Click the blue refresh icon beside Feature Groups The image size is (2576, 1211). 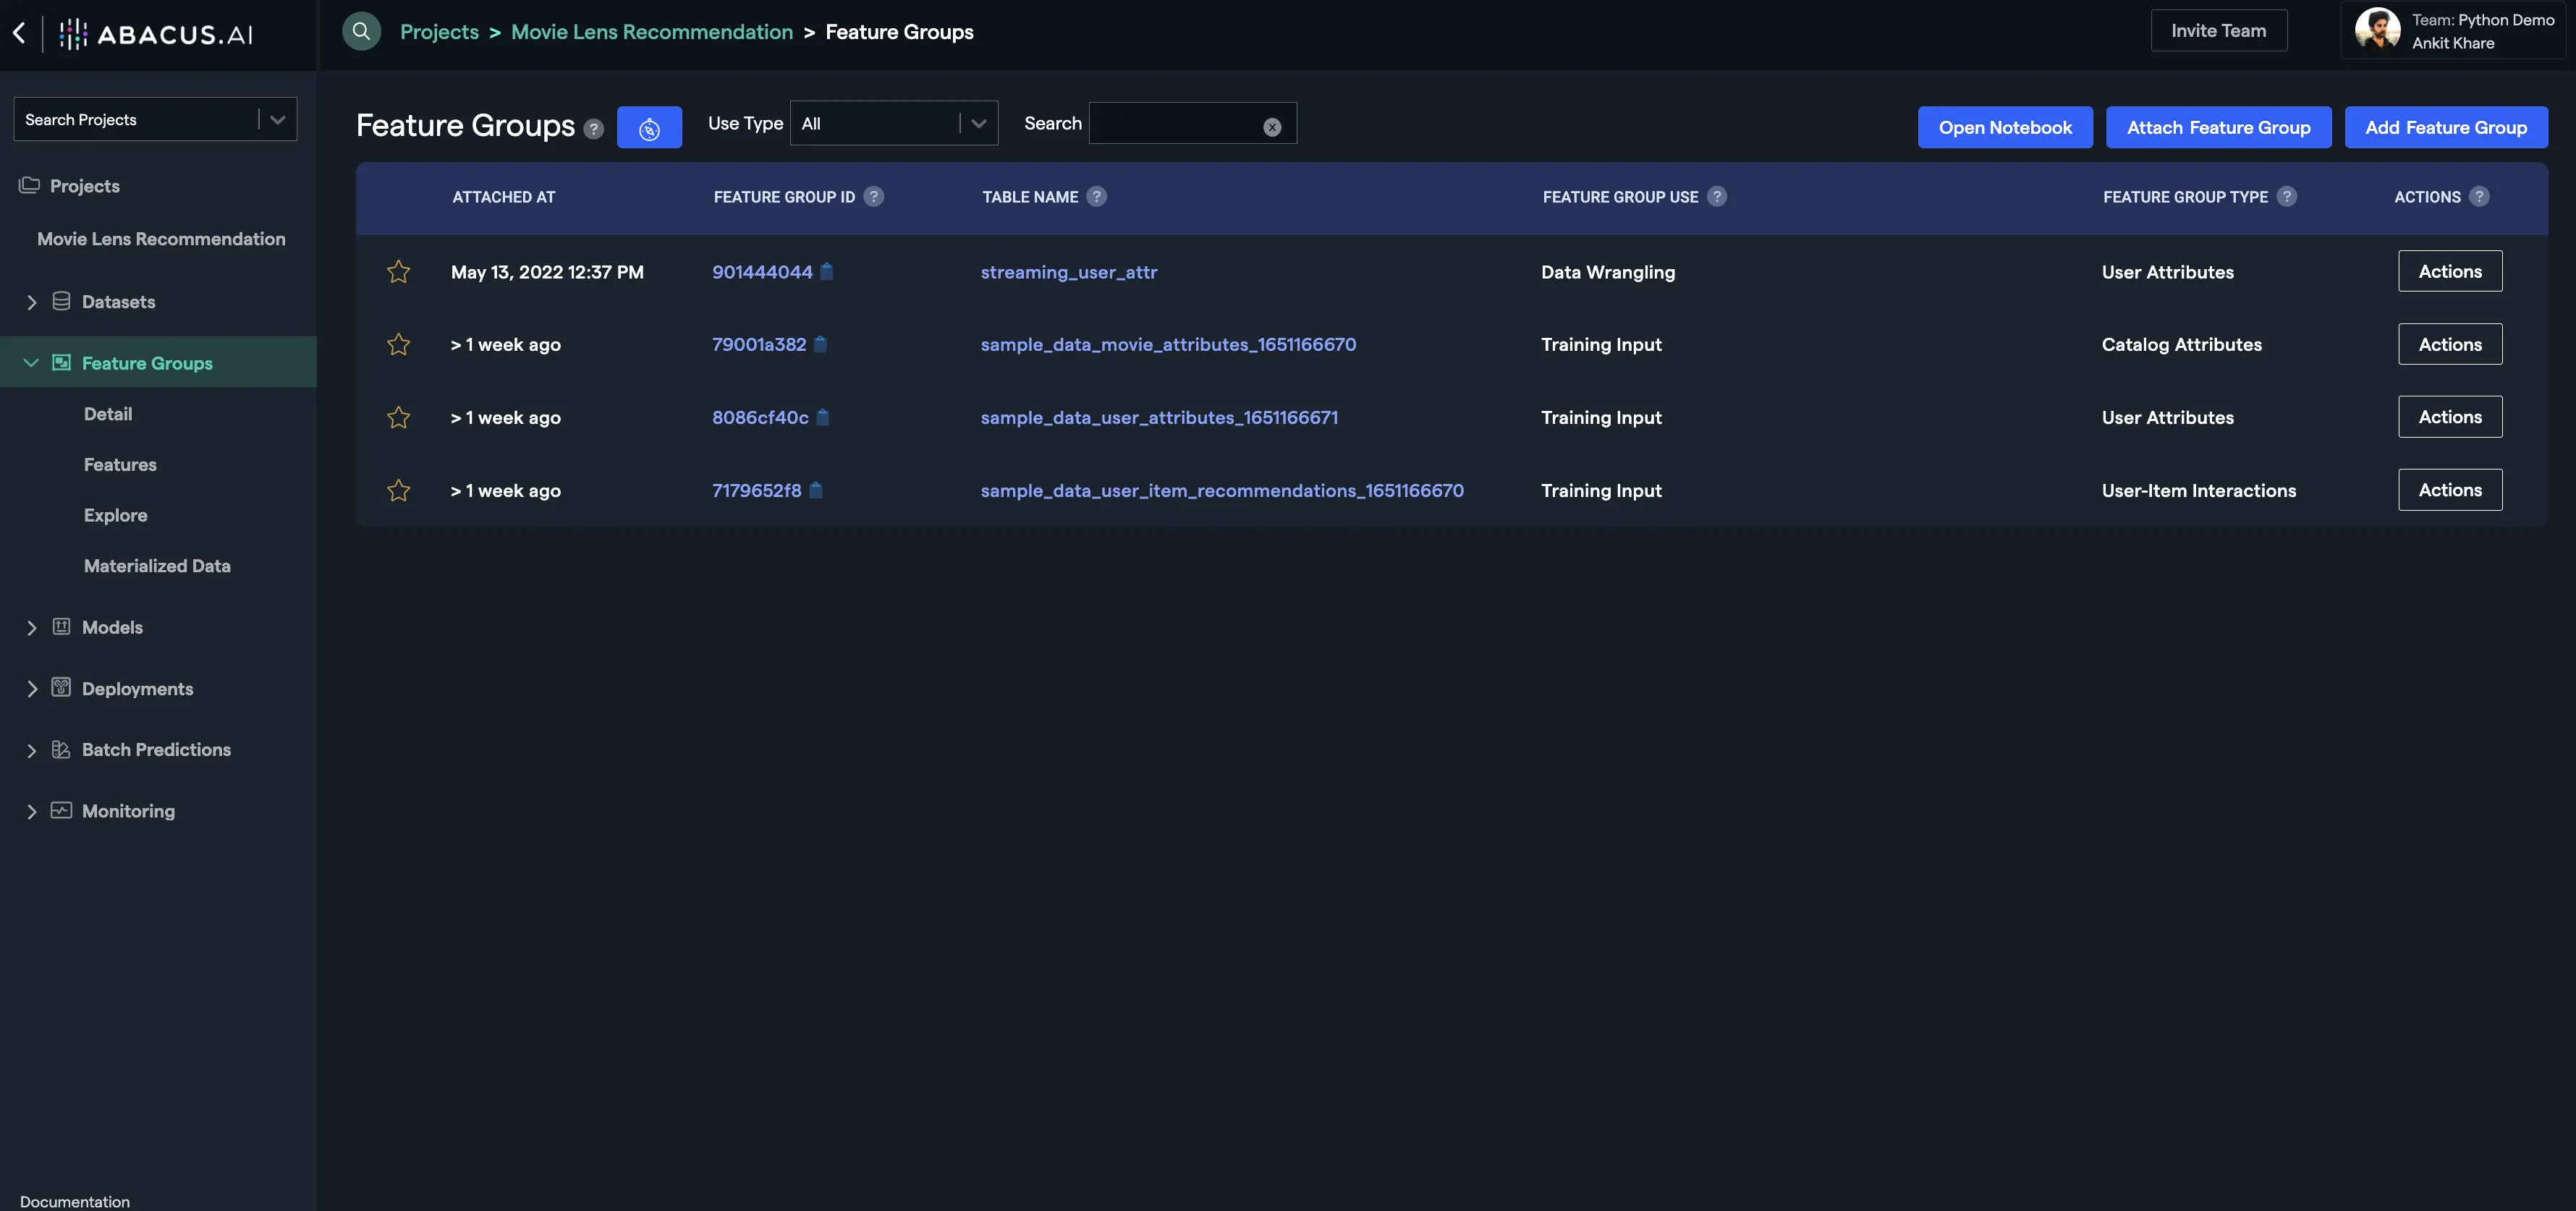649,128
